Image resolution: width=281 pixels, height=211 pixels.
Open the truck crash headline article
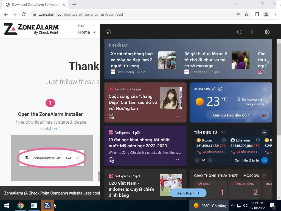132,60
